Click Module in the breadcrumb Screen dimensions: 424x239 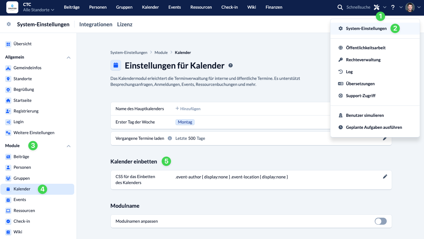[161, 53]
